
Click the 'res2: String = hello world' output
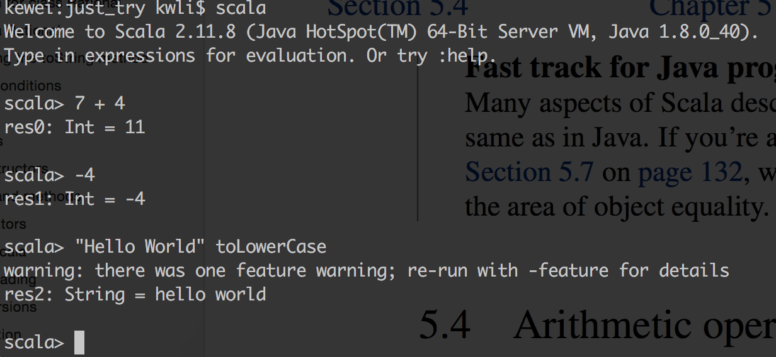135,294
